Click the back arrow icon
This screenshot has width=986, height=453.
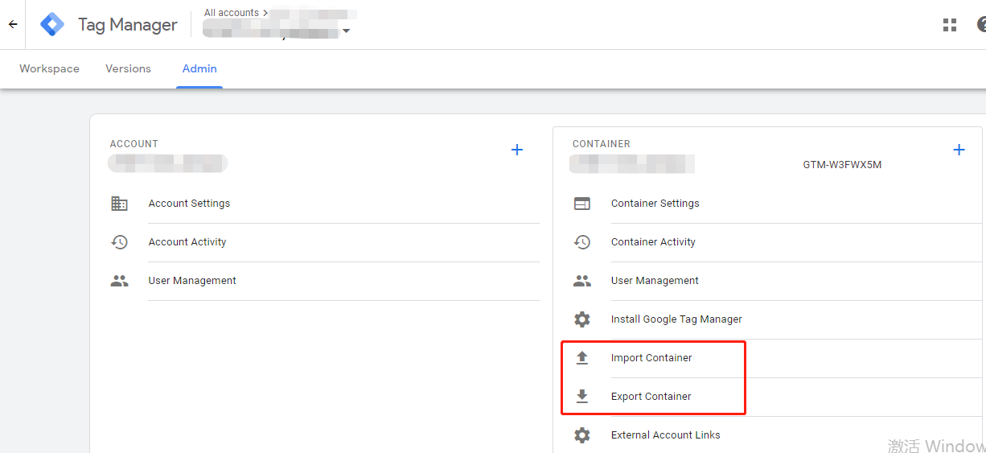pyautogui.click(x=13, y=25)
